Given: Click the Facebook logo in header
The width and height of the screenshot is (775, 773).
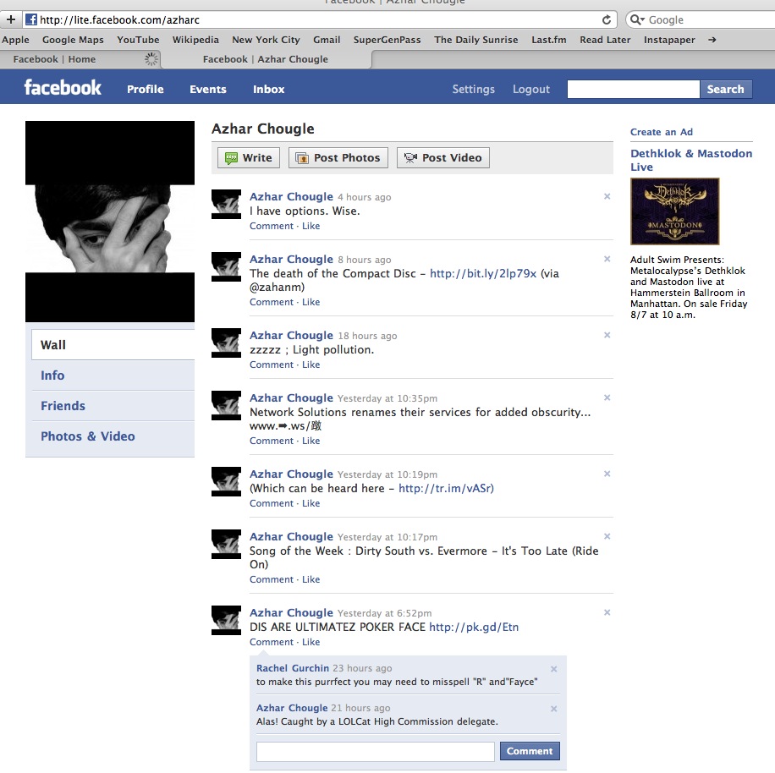Looking at the screenshot, I should 63,88.
